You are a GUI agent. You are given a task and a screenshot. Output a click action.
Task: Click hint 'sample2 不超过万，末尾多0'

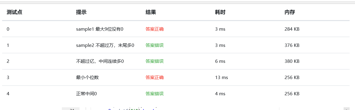[105, 45]
